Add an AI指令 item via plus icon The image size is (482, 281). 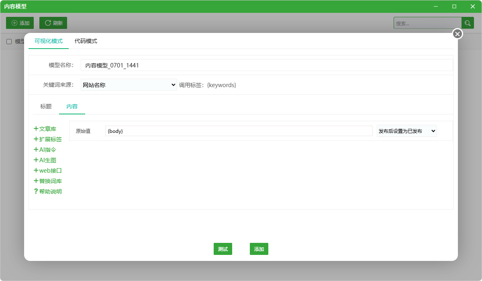pos(36,149)
